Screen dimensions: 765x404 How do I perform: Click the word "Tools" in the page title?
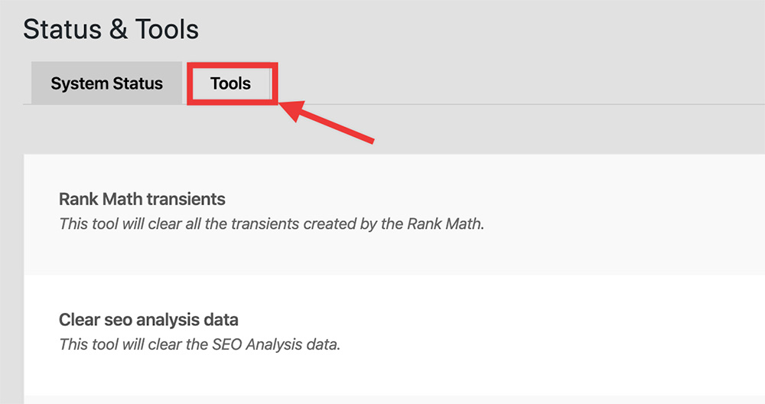point(167,30)
